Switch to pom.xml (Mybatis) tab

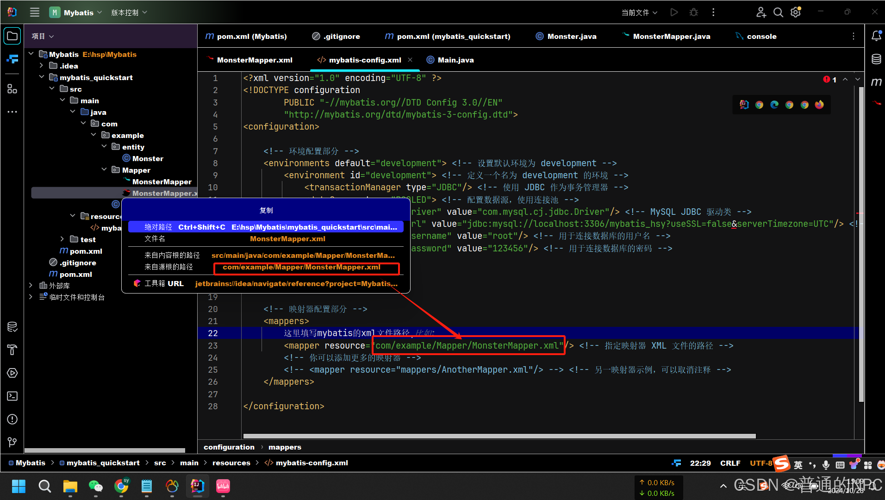tap(246, 36)
